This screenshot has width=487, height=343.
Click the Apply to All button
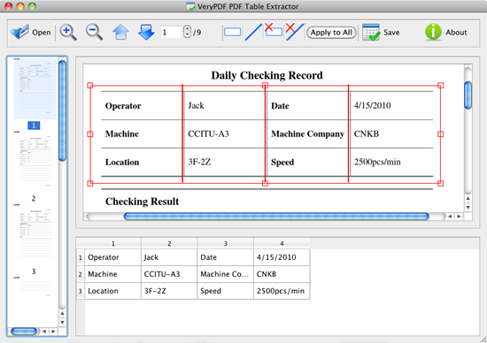[x=331, y=32]
